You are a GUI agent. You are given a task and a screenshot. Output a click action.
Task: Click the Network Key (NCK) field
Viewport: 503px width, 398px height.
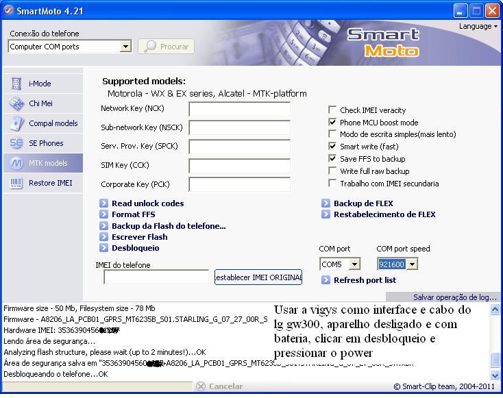(x=240, y=109)
